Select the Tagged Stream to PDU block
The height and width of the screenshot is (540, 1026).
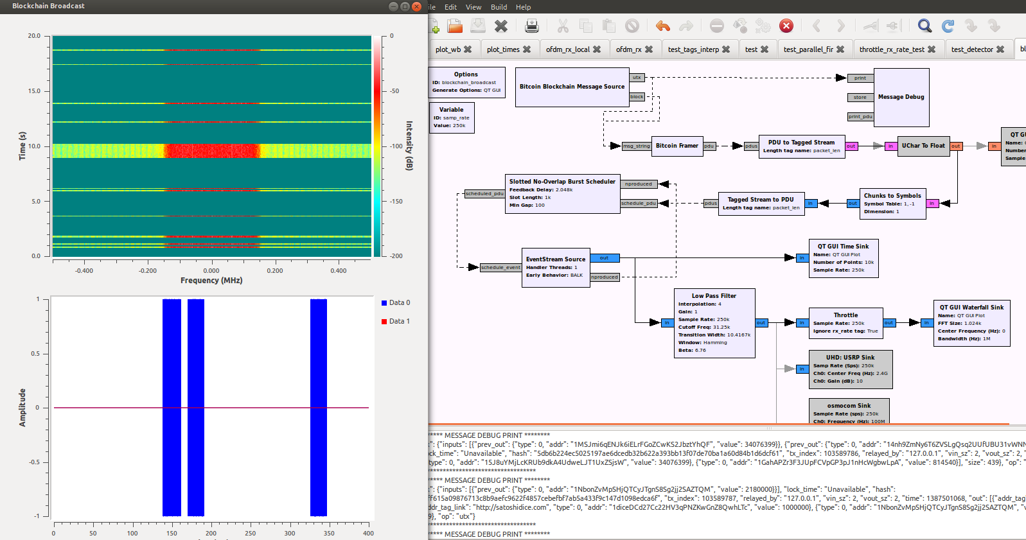761,204
